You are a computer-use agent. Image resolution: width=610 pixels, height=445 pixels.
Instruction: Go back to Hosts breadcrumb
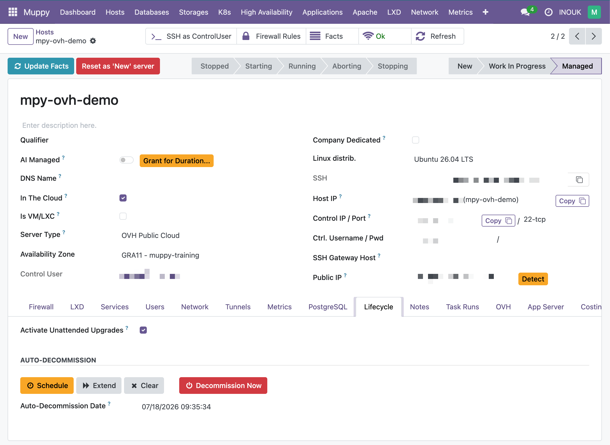click(45, 32)
